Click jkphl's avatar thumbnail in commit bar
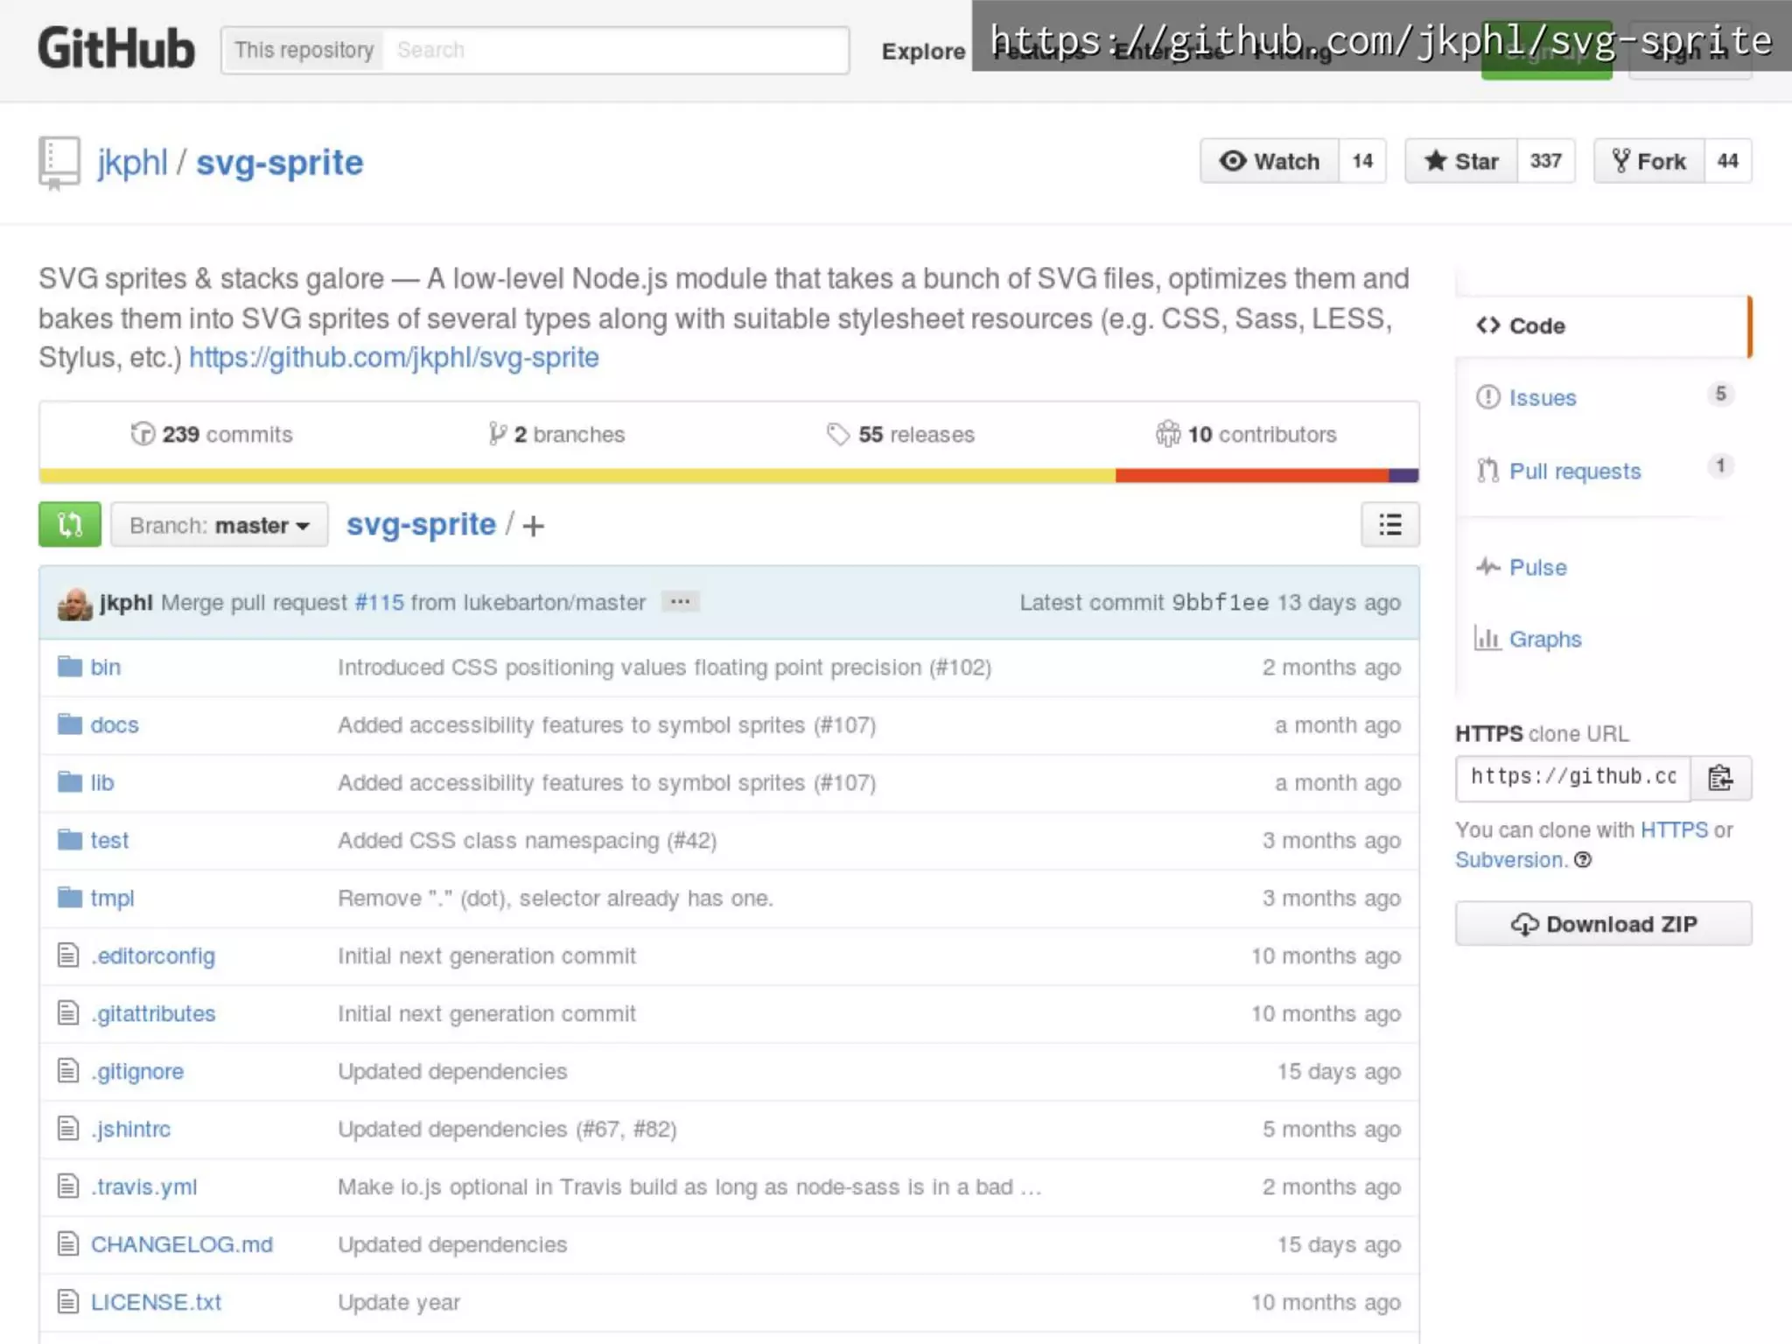1792x1344 pixels. [74, 604]
